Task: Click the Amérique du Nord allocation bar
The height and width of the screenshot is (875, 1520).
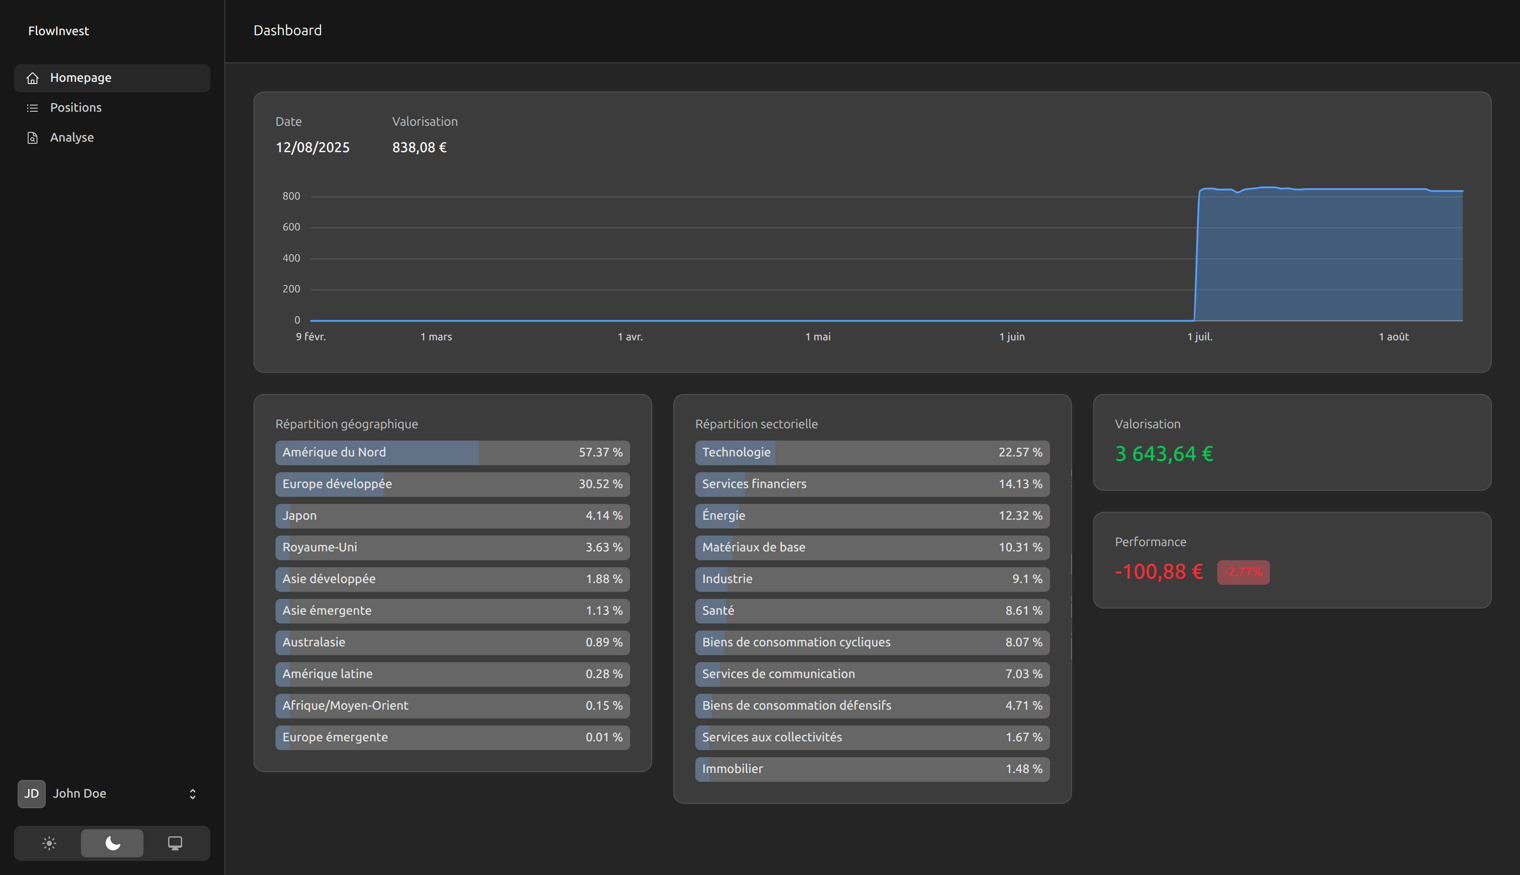Action: [x=452, y=452]
